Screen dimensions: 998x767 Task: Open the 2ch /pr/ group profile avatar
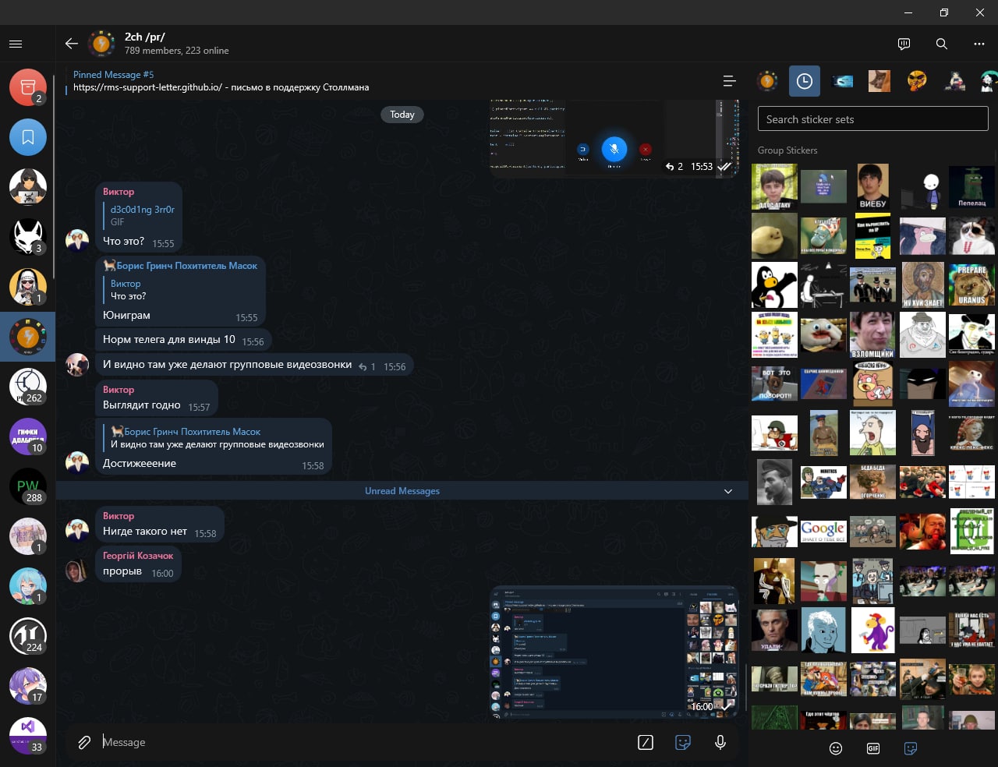pos(101,44)
